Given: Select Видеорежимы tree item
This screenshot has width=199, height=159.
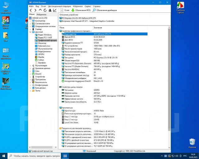Looking at the screenshot, I should click(43, 52).
